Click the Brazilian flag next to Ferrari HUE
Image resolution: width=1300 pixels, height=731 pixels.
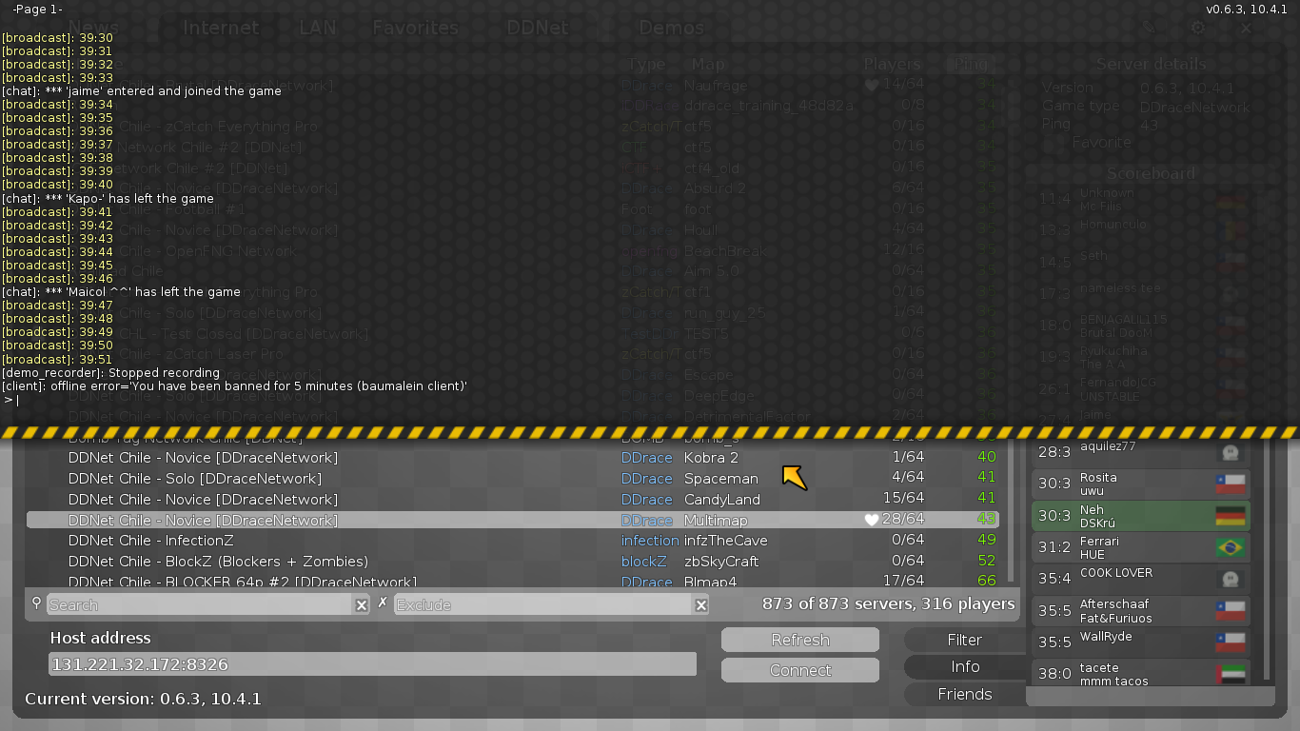coord(1231,547)
